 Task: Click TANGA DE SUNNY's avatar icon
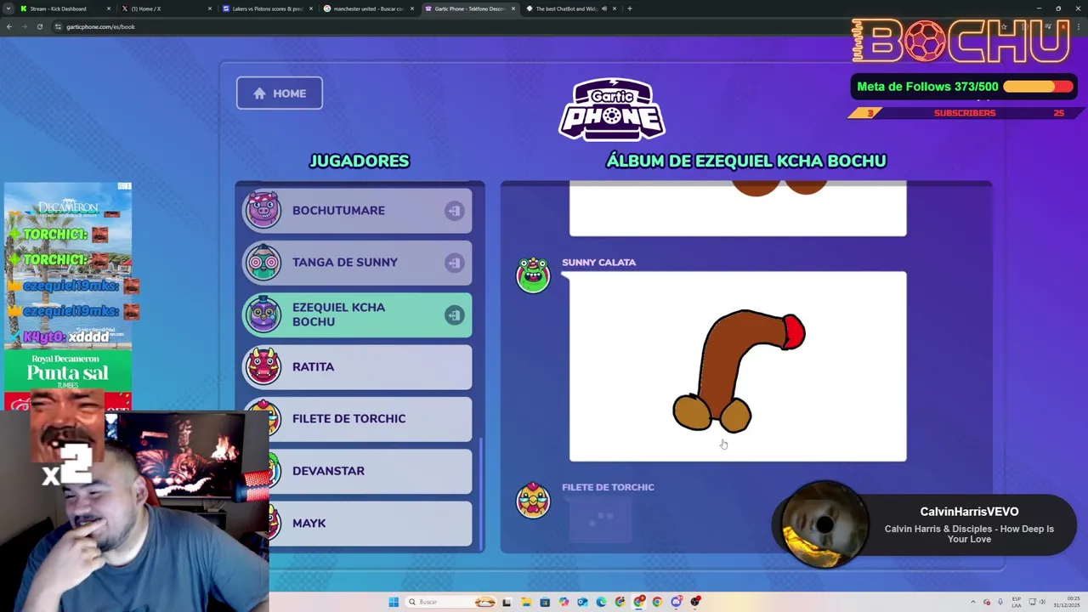pyautogui.click(x=263, y=263)
